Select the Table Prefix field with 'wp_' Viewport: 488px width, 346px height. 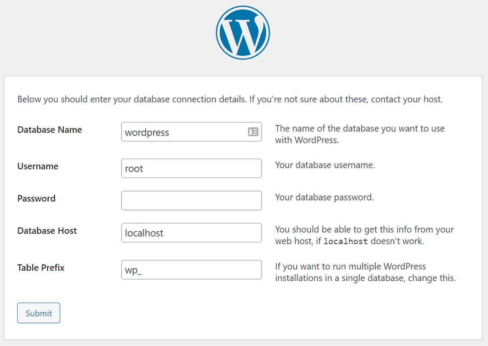(x=191, y=269)
